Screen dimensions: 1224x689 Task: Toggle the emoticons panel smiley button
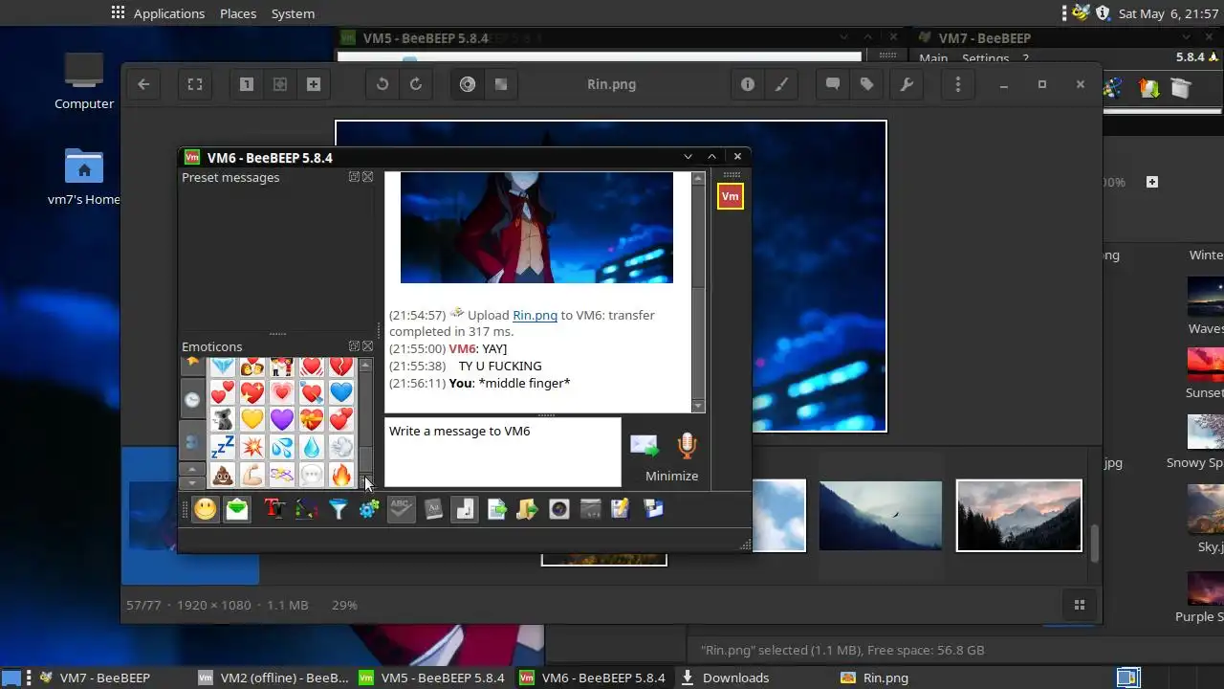coord(205,509)
